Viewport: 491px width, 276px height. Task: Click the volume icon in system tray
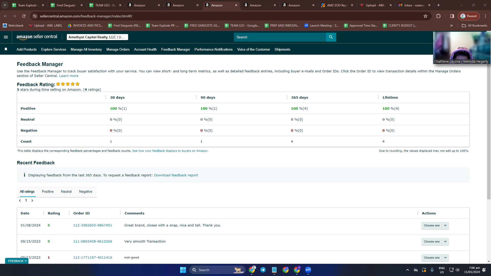pyautogui.click(x=457, y=270)
